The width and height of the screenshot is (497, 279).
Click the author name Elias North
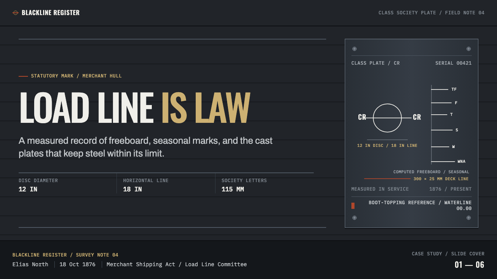tap(30, 264)
